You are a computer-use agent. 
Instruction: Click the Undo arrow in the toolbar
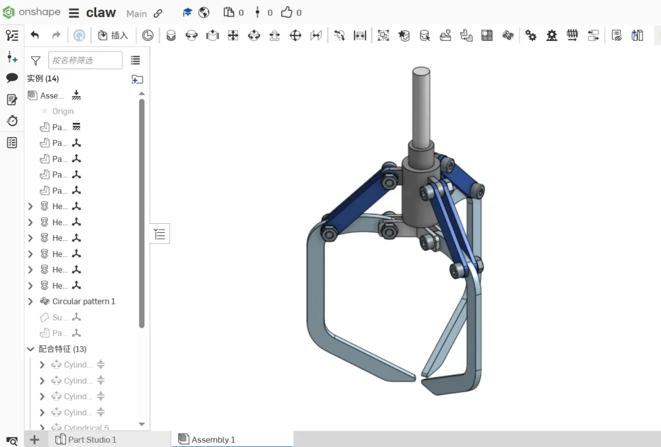click(x=35, y=35)
